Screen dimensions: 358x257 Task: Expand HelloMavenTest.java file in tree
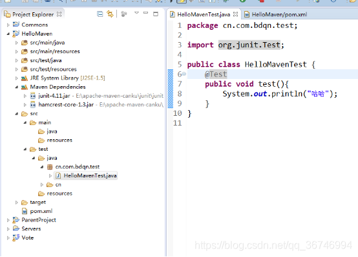pos(50,175)
